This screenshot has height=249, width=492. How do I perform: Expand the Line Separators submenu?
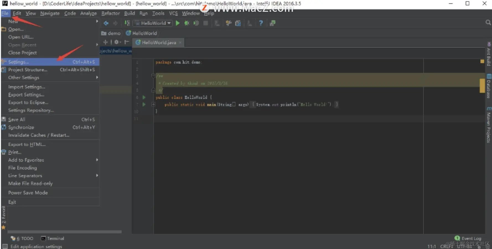(x=50, y=175)
